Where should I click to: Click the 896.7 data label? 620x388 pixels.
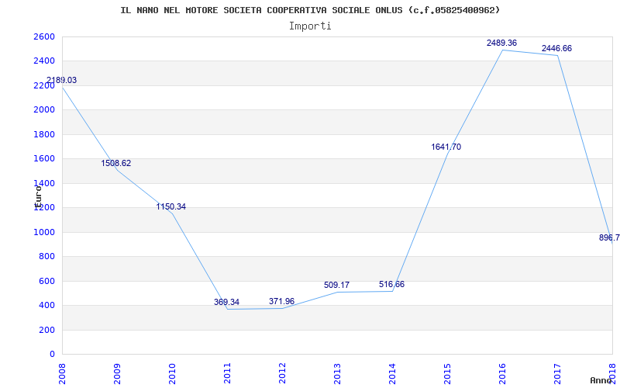click(609, 238)
